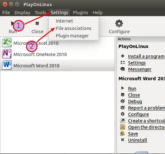Image resolution: width=165 pixels, height=154 pixels.
Task: Click the X icon beside Uninstall
Action: click(123, 140)
